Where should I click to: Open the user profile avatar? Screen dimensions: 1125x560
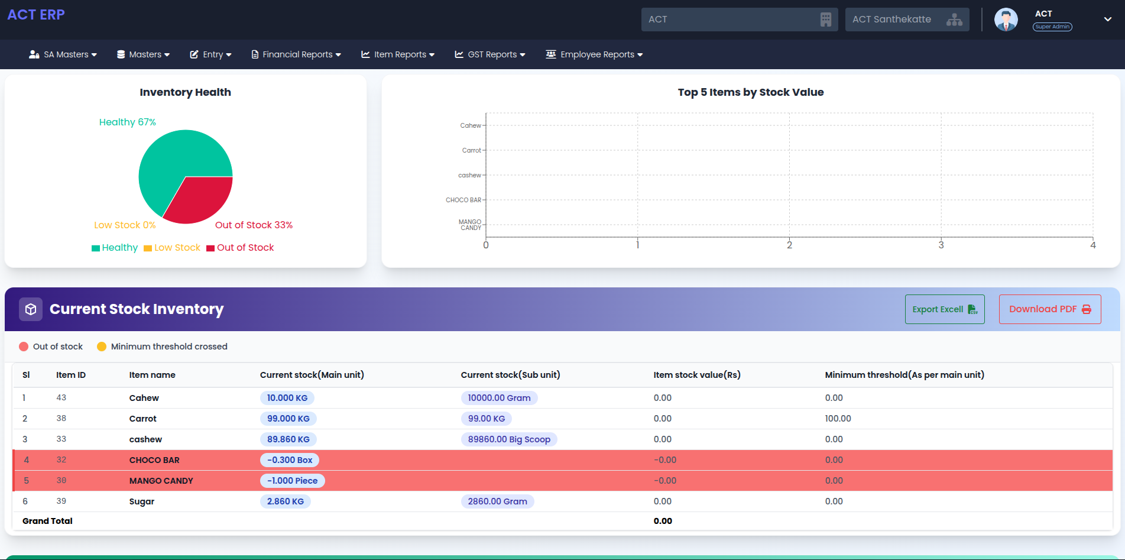(x=1006, y=20)
